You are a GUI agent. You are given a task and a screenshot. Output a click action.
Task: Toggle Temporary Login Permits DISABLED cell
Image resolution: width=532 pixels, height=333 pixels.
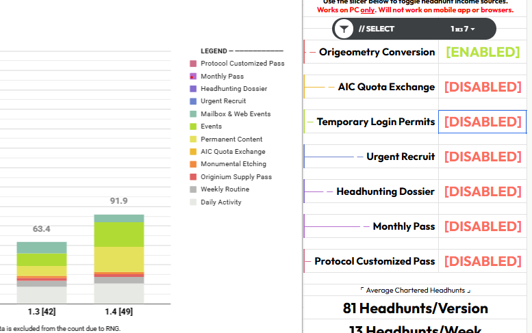(x=483, y=122)
